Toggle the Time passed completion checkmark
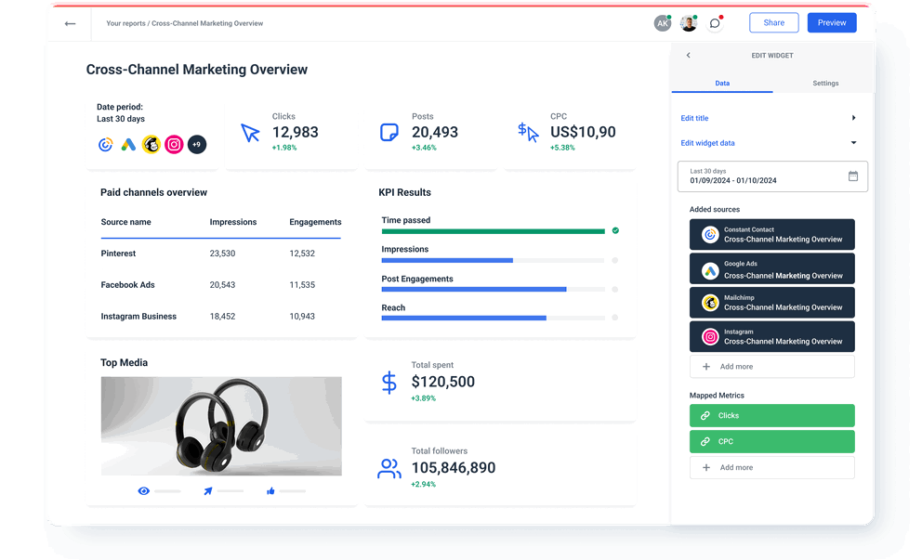This screenshot has width=922, height=560. (x=614, y=230)
